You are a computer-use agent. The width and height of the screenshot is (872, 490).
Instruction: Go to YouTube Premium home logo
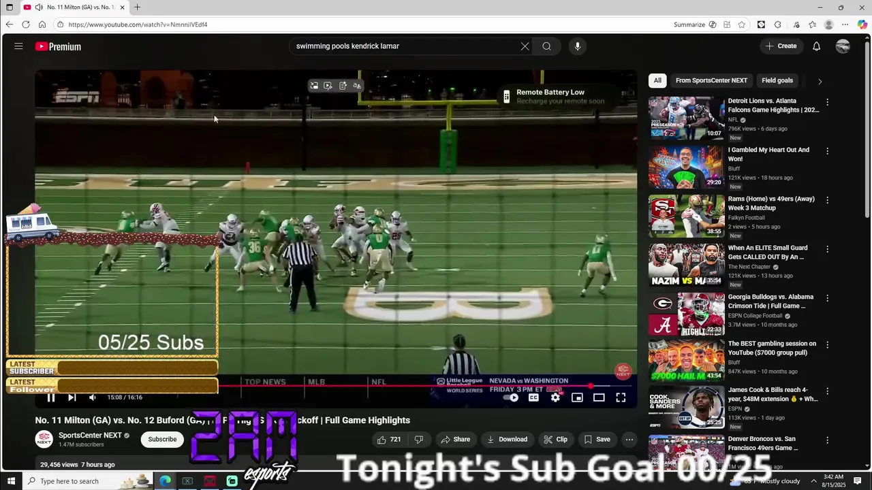pos(59,46)
